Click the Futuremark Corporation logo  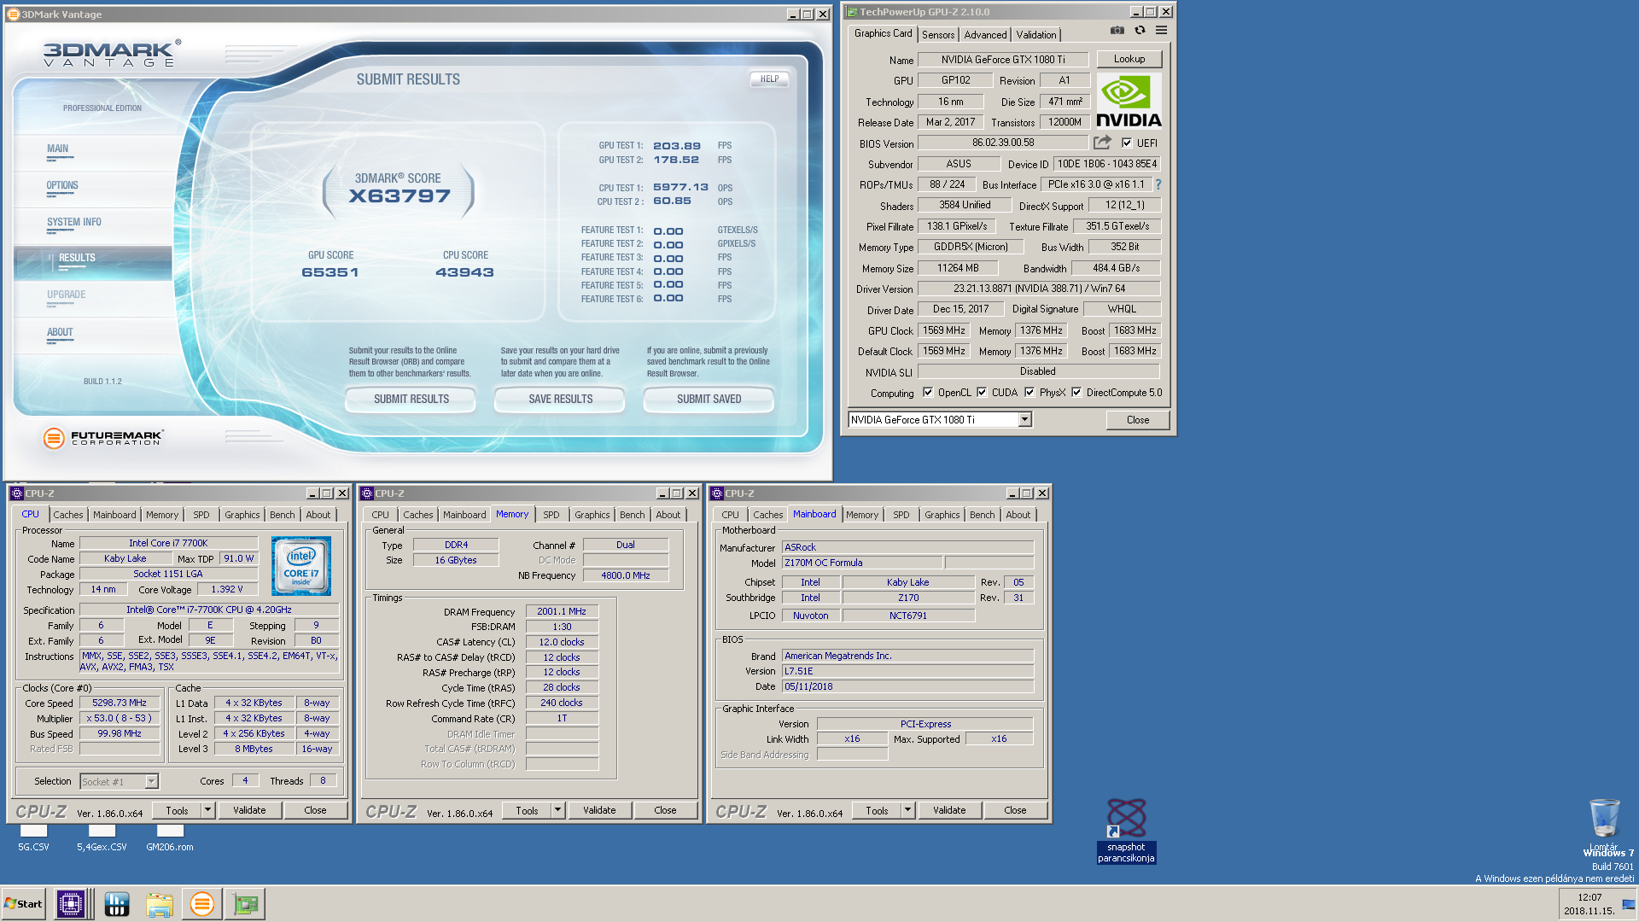click(102, 438)
